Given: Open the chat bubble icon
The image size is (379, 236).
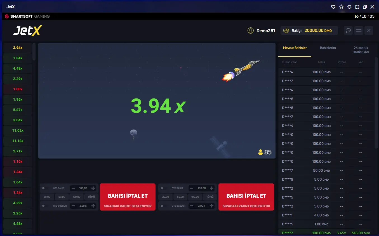Looking at the screenshot, I should [x=348, y=30].
